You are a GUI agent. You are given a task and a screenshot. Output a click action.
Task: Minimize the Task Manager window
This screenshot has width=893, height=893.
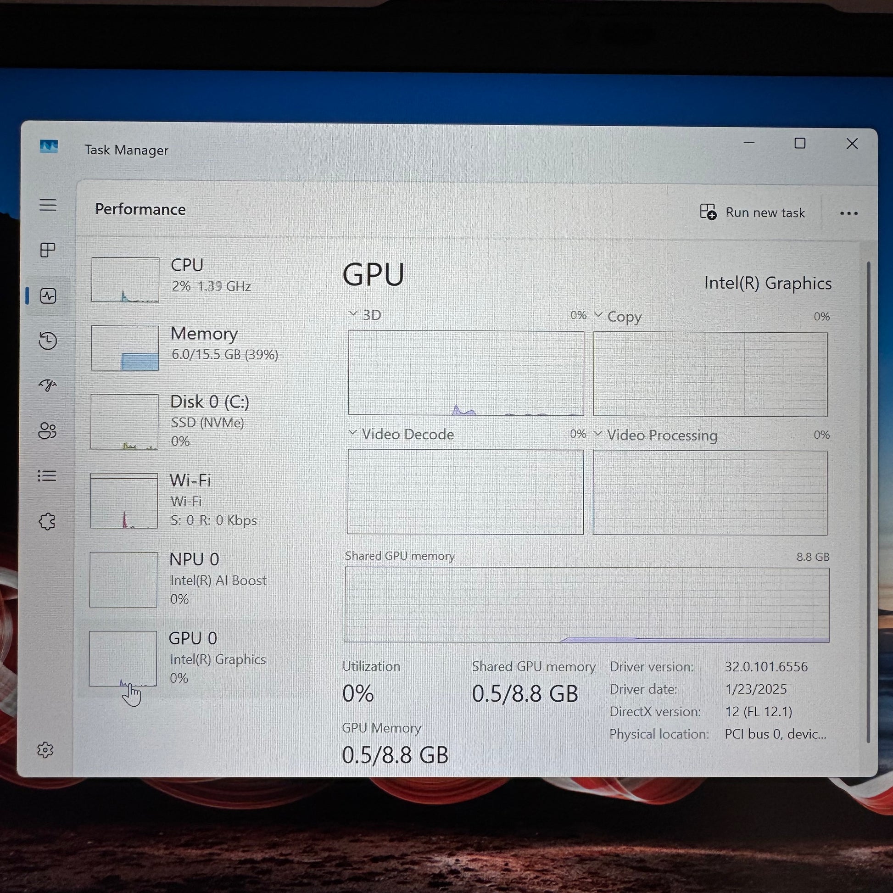(749, 143)
